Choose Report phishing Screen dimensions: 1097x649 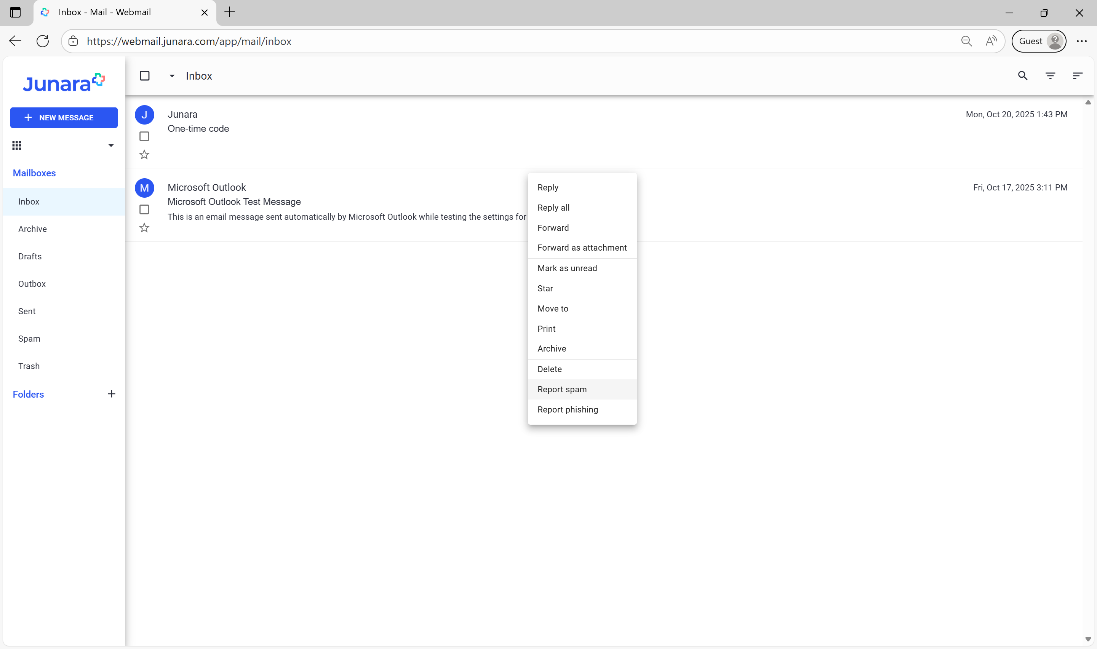pyautogui.click(x=582, y=409)
